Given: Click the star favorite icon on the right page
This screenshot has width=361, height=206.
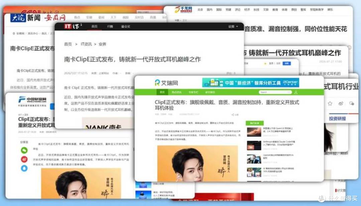Looking at the screenshot, I should coord(330,103).
